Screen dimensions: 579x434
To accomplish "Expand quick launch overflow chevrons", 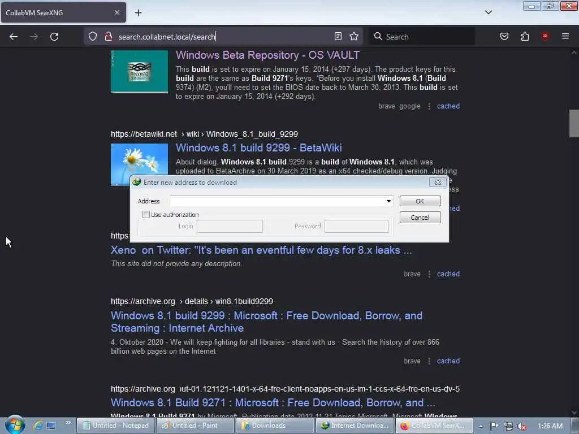I will [x=68, y=423].
